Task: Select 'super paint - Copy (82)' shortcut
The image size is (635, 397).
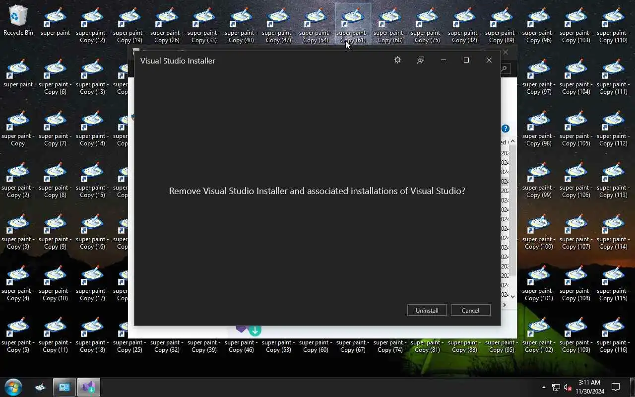Action: (x=464, y=25)
